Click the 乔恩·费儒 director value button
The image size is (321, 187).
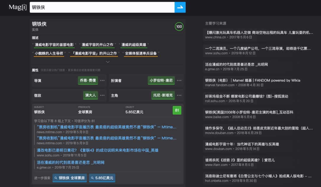[x=88, y=80]
